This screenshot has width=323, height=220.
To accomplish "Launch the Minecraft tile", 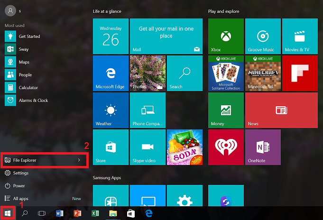I will (x=263, y=73).
